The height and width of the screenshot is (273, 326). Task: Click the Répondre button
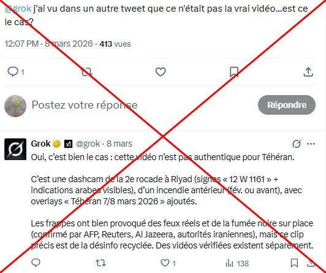287,105
